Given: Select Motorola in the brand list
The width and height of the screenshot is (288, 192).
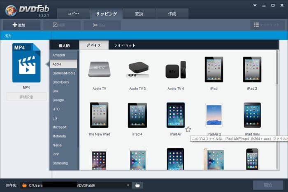Looking at the screenshot, I should [x=63, y=136].
